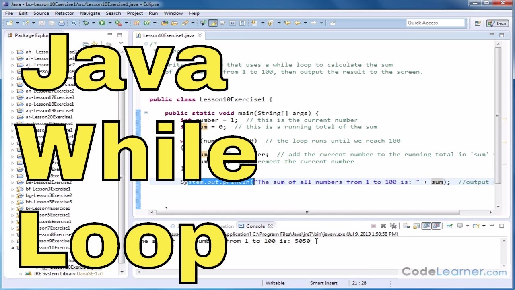The height and width of the screenshot is (290, 515).
Task: Open the Debug button dropdown arrow
Action: point(93,23)
